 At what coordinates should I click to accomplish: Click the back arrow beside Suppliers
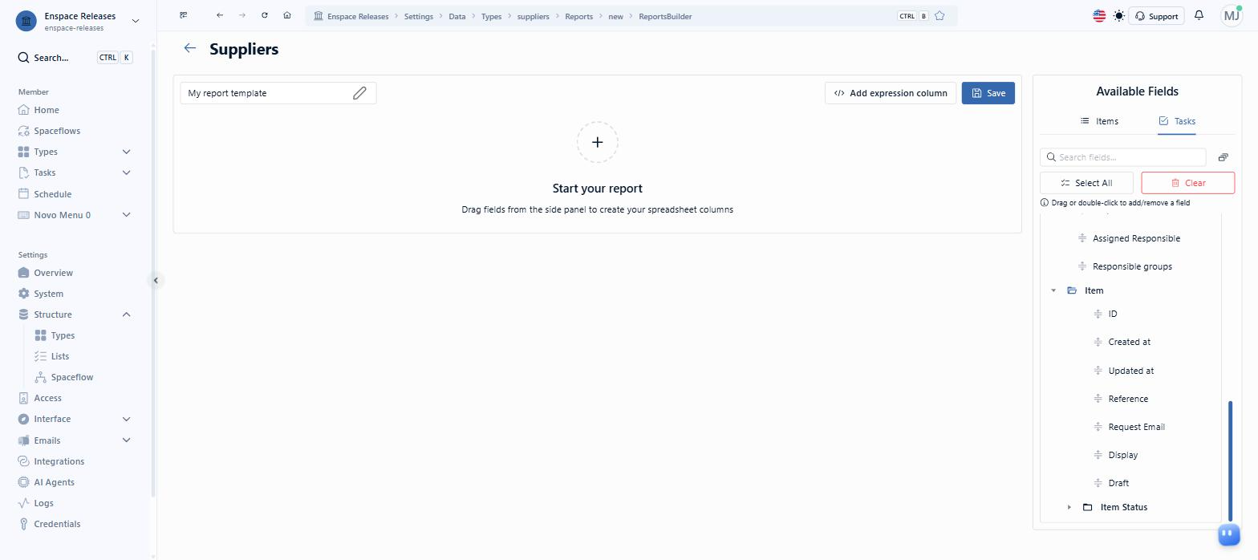pyautogui.click(x=190, y=48)
